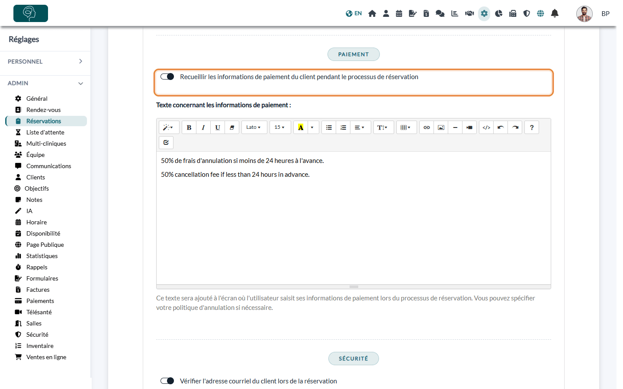Collapse the ADMIN sidebar section
The height and width of the screenshot is (389, 623).
click(45, 83)
